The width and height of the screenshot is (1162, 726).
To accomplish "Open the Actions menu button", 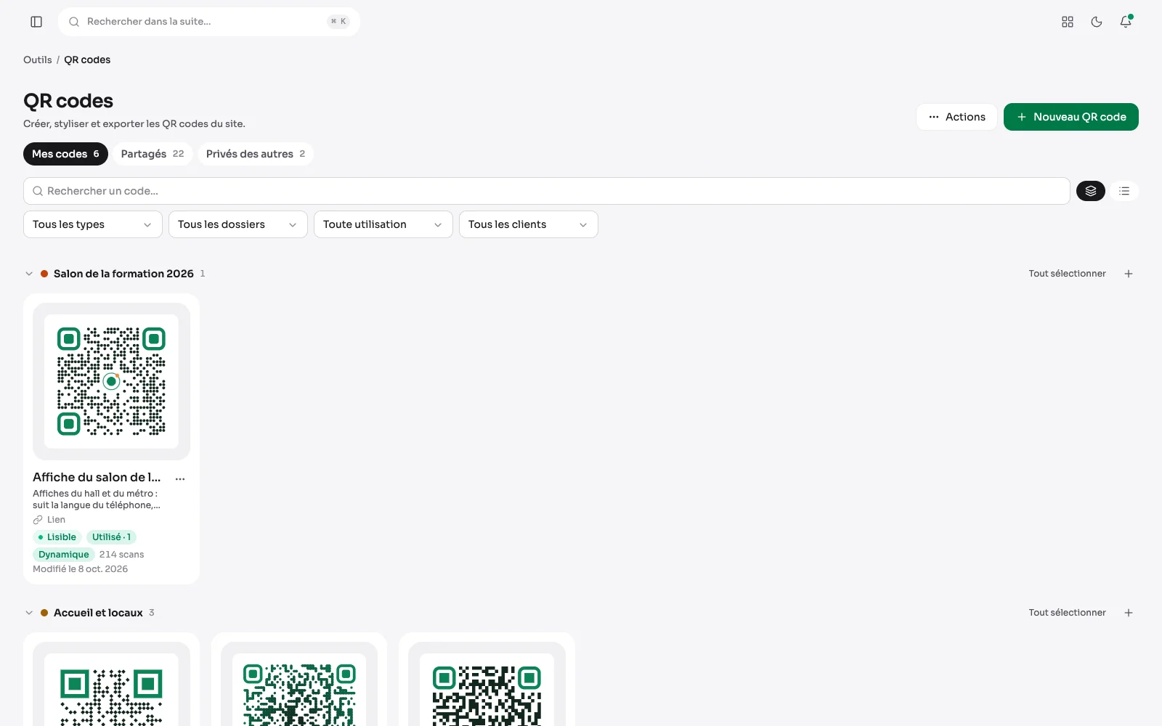I will [956, 117].
